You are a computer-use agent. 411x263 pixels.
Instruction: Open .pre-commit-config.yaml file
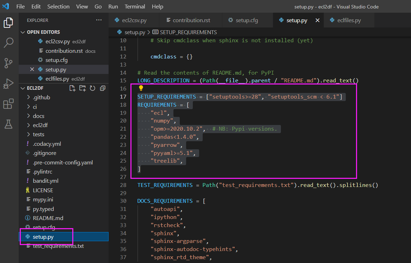coord(64,163)
